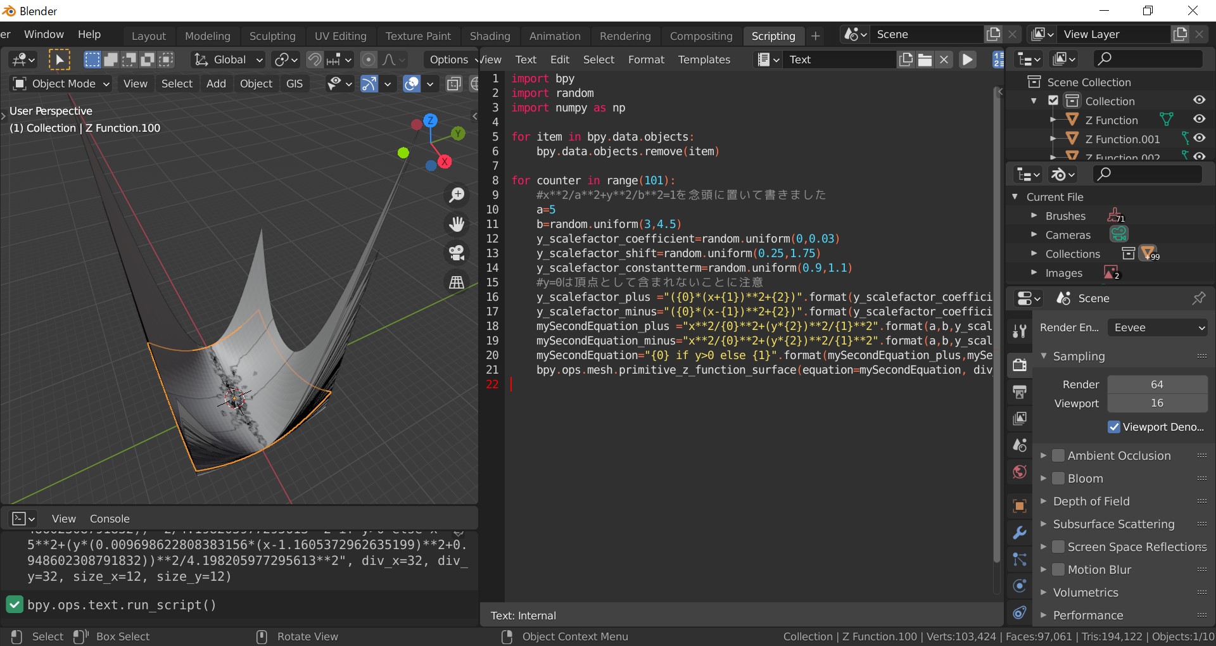Open the Modifier properties wrench tab
The image size is (1216, 646).
(x=1020, y=533)
